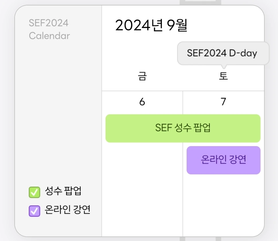Click the 9월 month in the header

[177, 25]
